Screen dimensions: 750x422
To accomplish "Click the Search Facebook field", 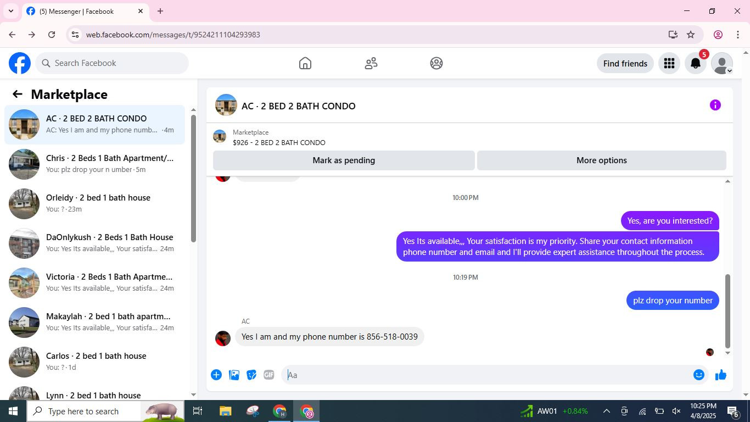I will point(112,63).
